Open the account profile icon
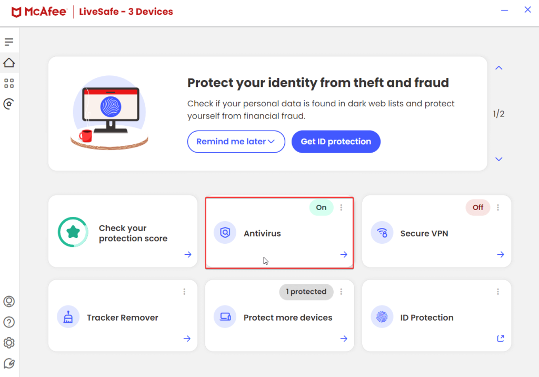Viewport: 539px width, 377px height. click(x=9, y=301)
